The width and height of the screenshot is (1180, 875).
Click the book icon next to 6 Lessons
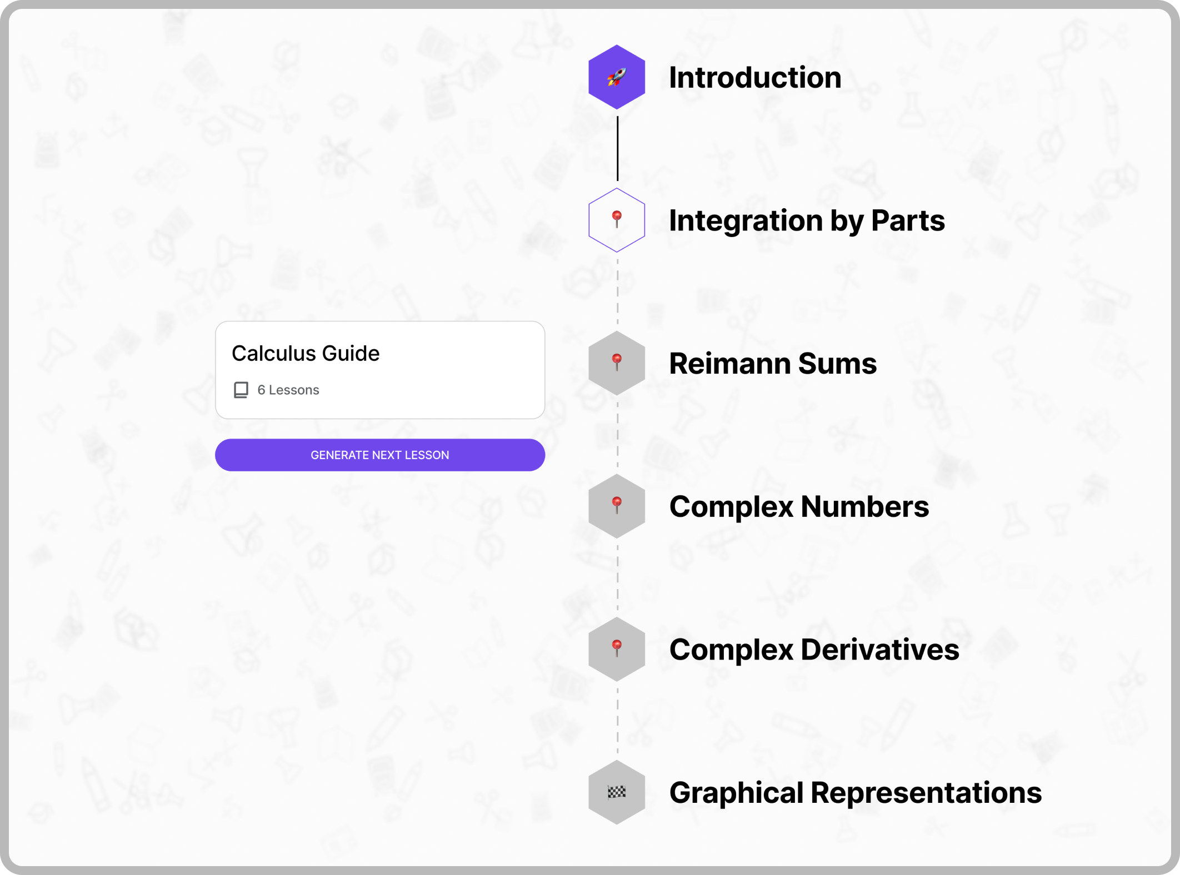tap(240, 390)
